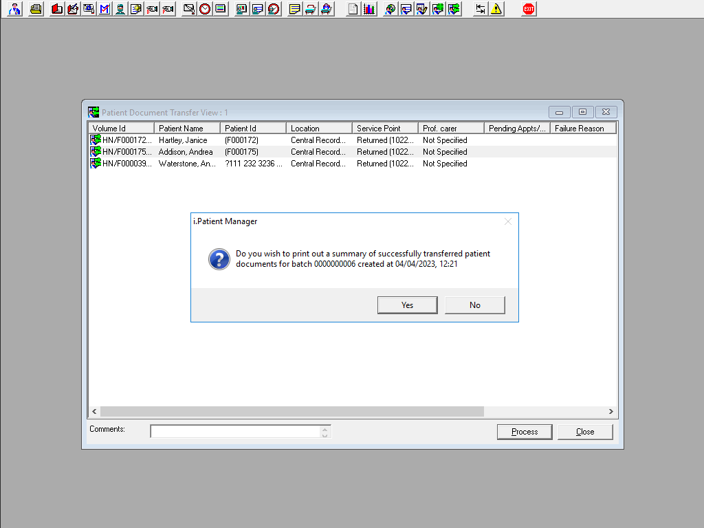The width and height of the screenshot is (704, 528).
Task: Maximize the Patient Document Transfer View window
Action: 583,112
